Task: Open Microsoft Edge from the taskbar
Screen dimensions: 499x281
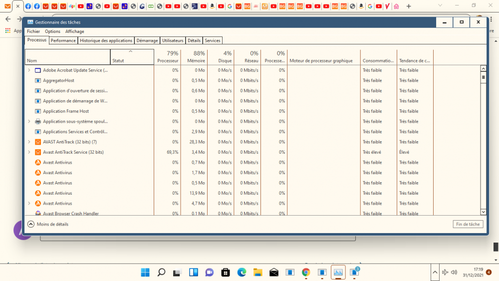Action: pyautogui.click(x=242, y=273)
